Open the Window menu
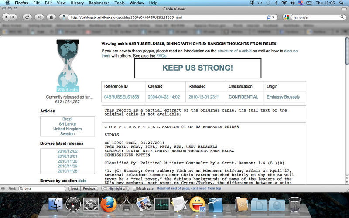 point(137,3)
